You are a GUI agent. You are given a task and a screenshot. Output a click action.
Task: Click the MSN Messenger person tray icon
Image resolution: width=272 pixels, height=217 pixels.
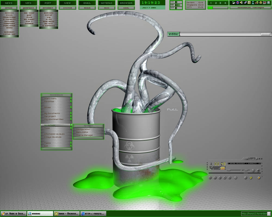(253, 3)
